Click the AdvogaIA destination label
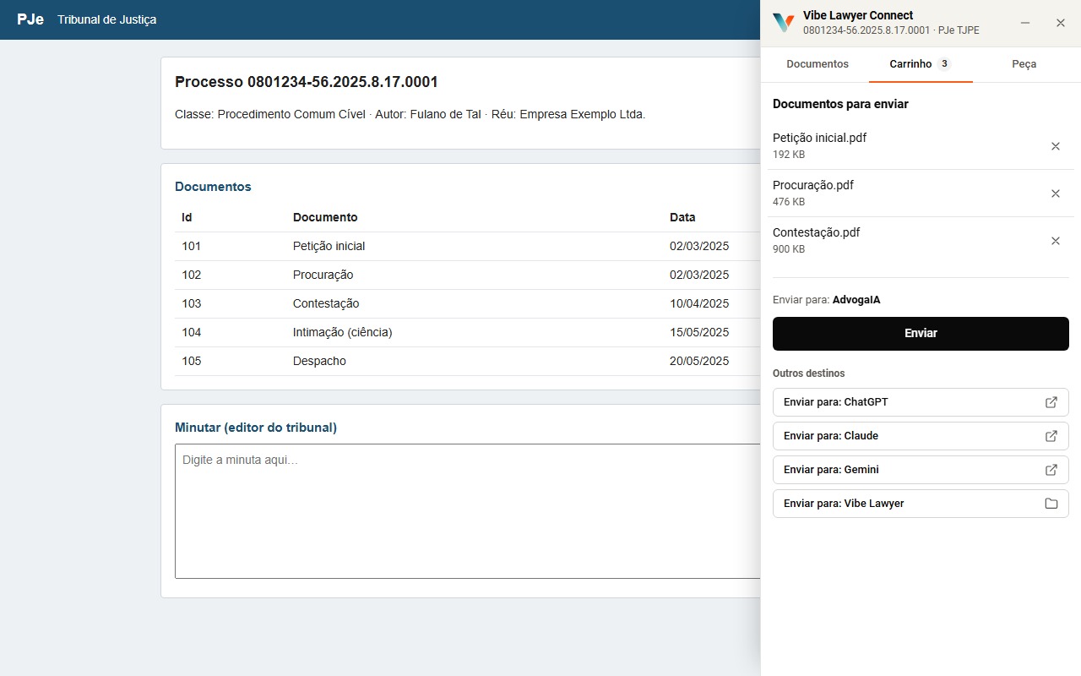This screenshot has height=676, width=1081. (856, 300)
